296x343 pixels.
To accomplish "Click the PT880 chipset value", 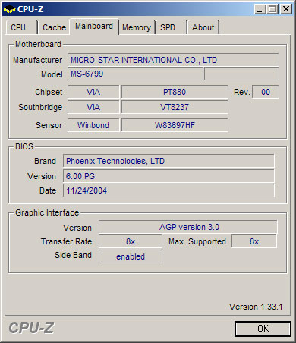I will point(175,92).
